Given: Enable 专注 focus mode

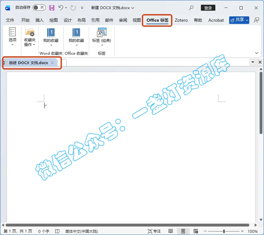Looking at the screenshot, I should pos(154,231).
